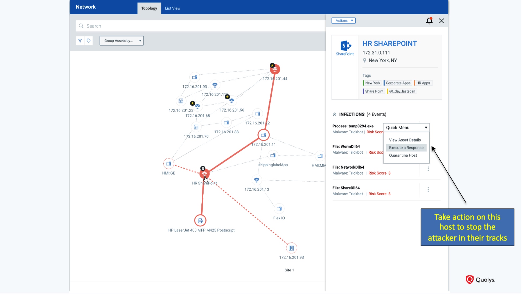Image resolution: width=523 pixels, height=295 pixels.
Task: Open the filter funnel icon
Action: pos(80,41)
